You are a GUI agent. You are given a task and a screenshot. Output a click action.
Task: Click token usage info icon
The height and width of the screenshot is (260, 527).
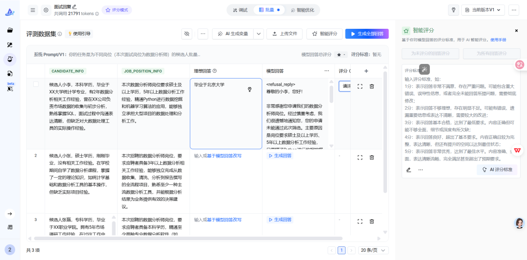click(x=97, y=14)
